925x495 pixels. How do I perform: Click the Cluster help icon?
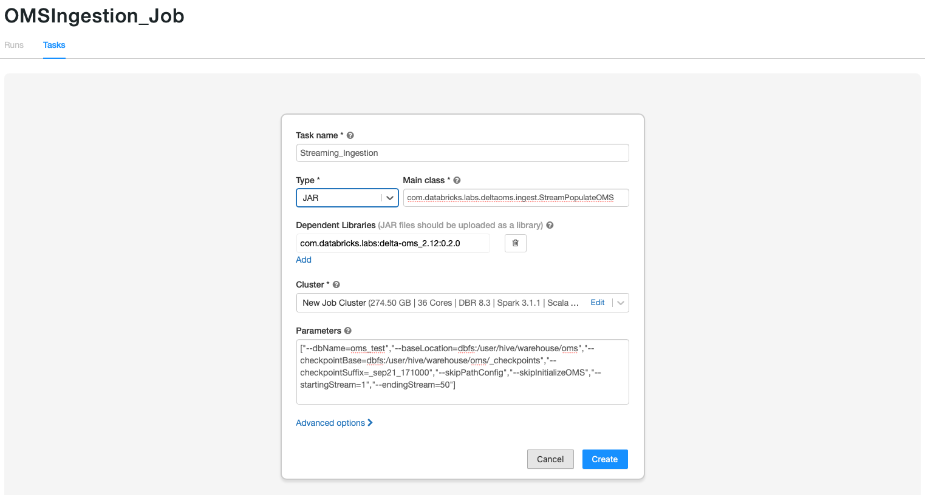tap(336, 285)
